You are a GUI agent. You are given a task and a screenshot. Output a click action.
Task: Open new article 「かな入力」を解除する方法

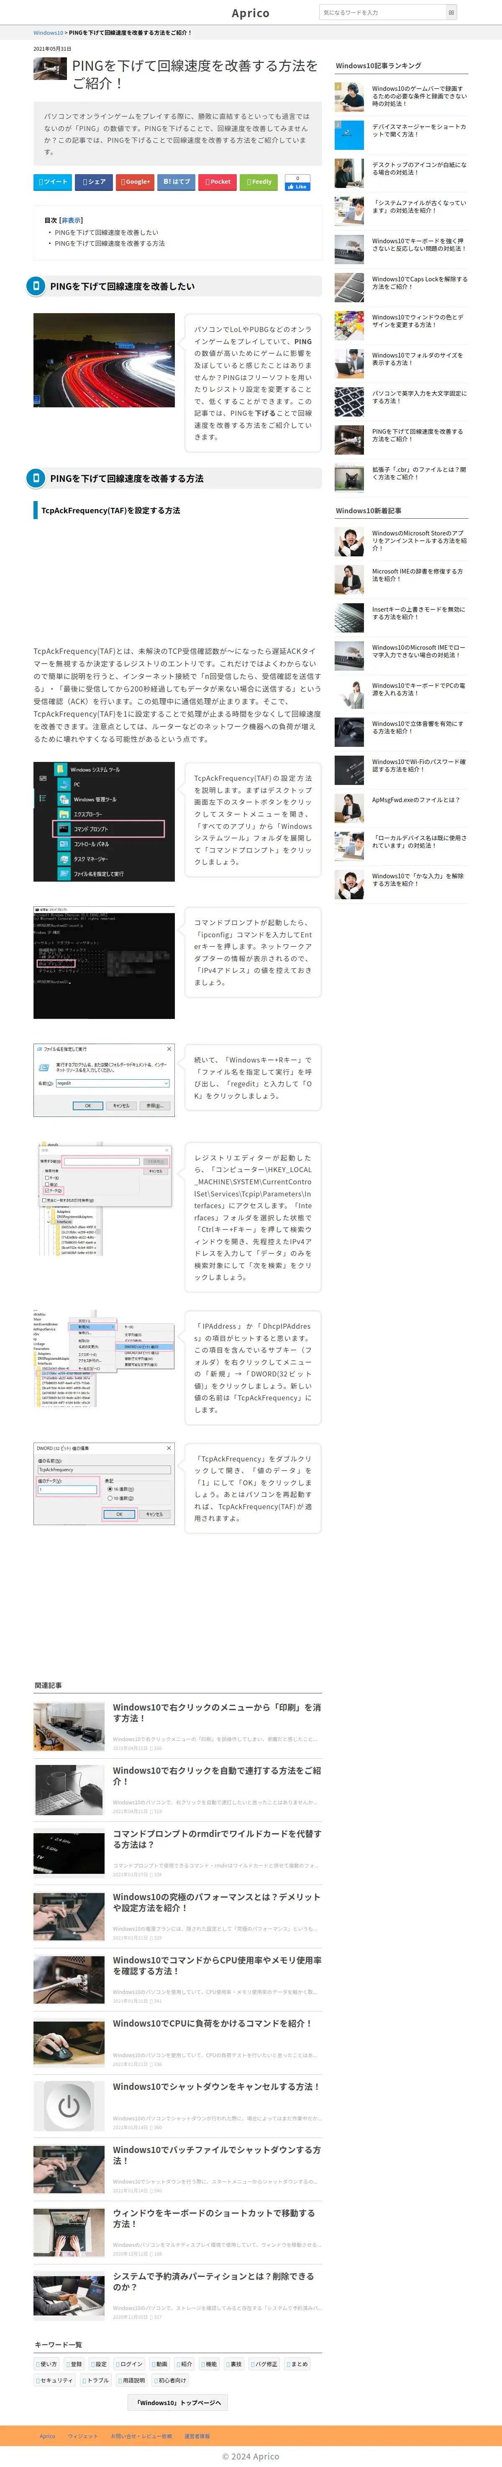(419, 879)
